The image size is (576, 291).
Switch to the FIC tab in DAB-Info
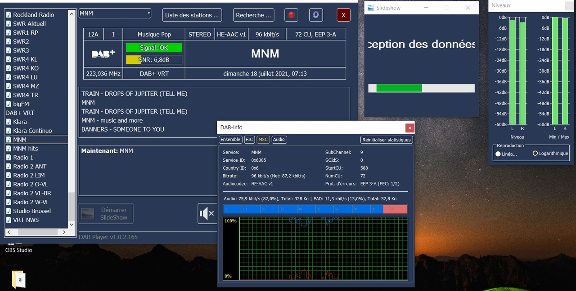tap(249, 140)
